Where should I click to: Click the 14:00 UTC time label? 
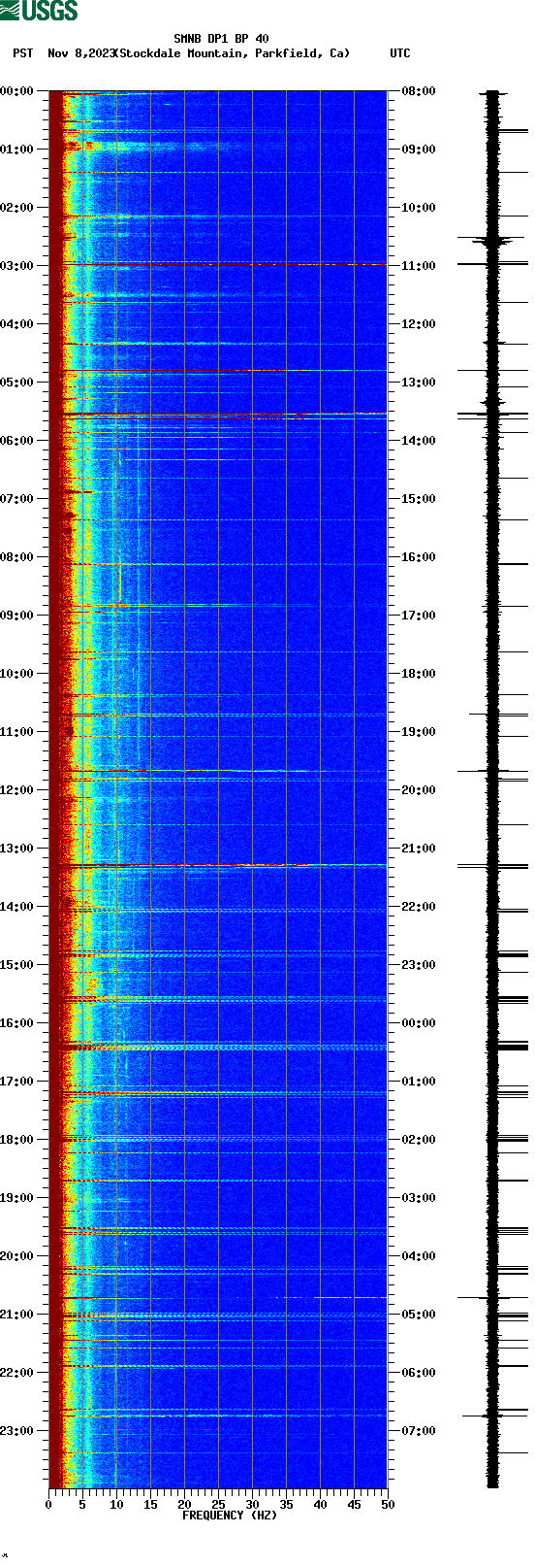click(418, 441)
